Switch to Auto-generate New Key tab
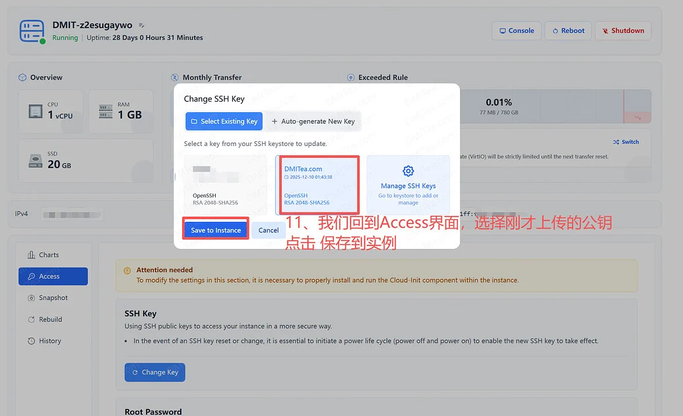 pyautogui.click(x=313, y=121)
